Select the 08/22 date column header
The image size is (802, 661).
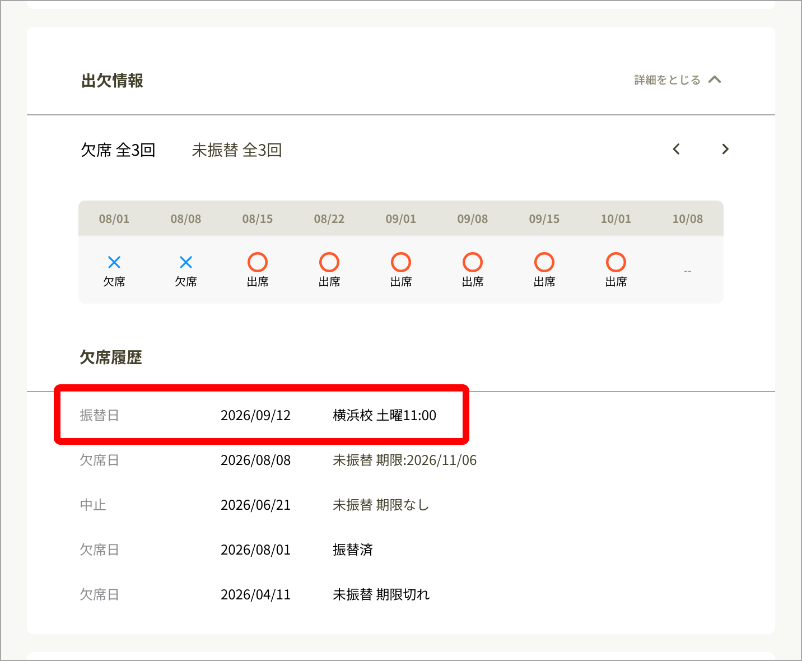[329, 219]
